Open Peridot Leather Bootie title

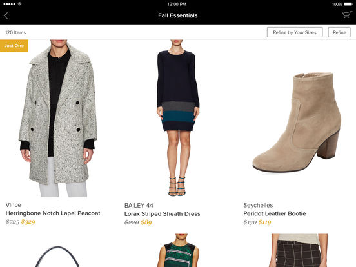click(x=275, y=213)
